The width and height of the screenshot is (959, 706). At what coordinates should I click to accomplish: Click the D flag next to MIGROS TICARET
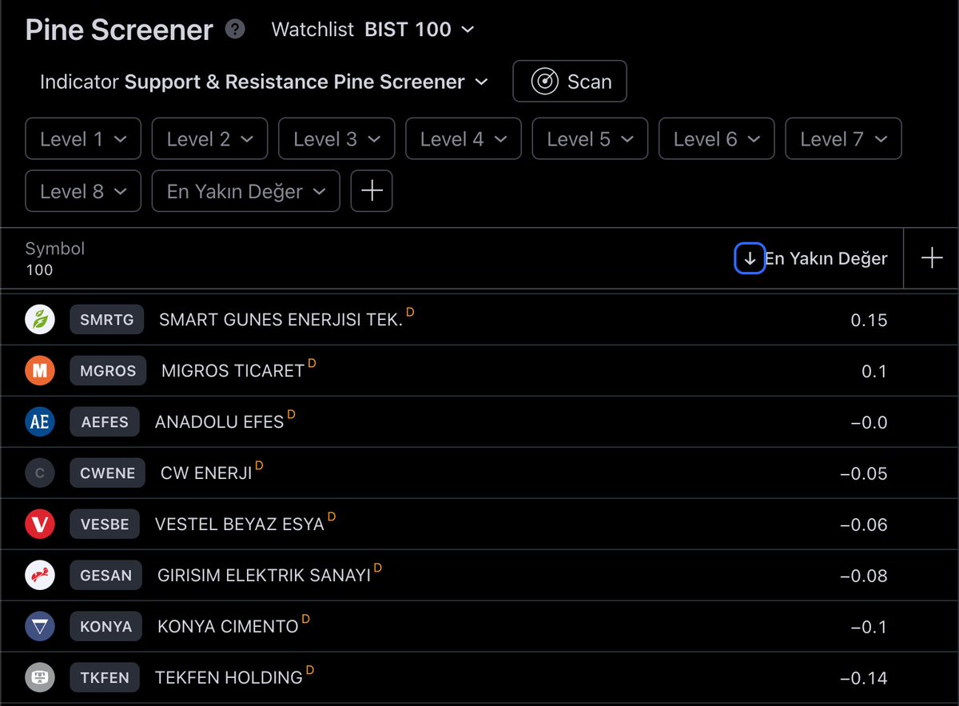click(311, 362)
